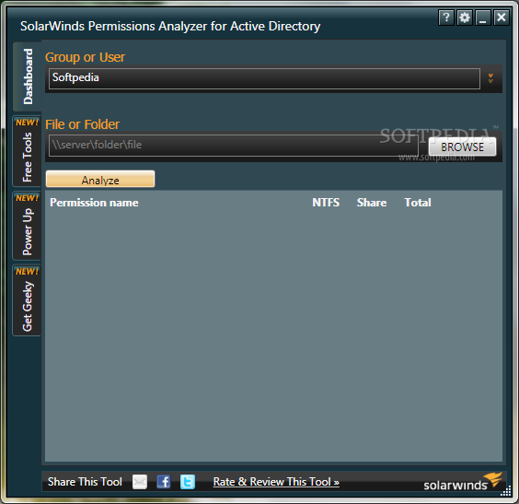The width and height of the screenshot is (519, 504).
Task: Grab the window resize grip corner
Action: [x=506, y=491]
